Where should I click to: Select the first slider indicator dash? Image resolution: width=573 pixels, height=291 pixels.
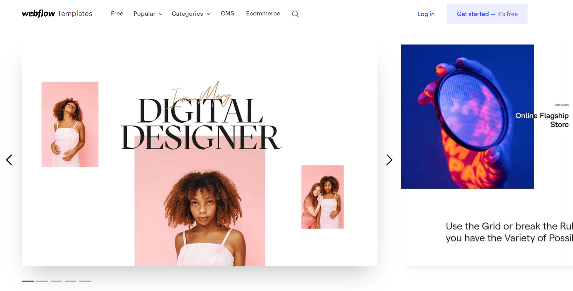[x=28, y=281]
